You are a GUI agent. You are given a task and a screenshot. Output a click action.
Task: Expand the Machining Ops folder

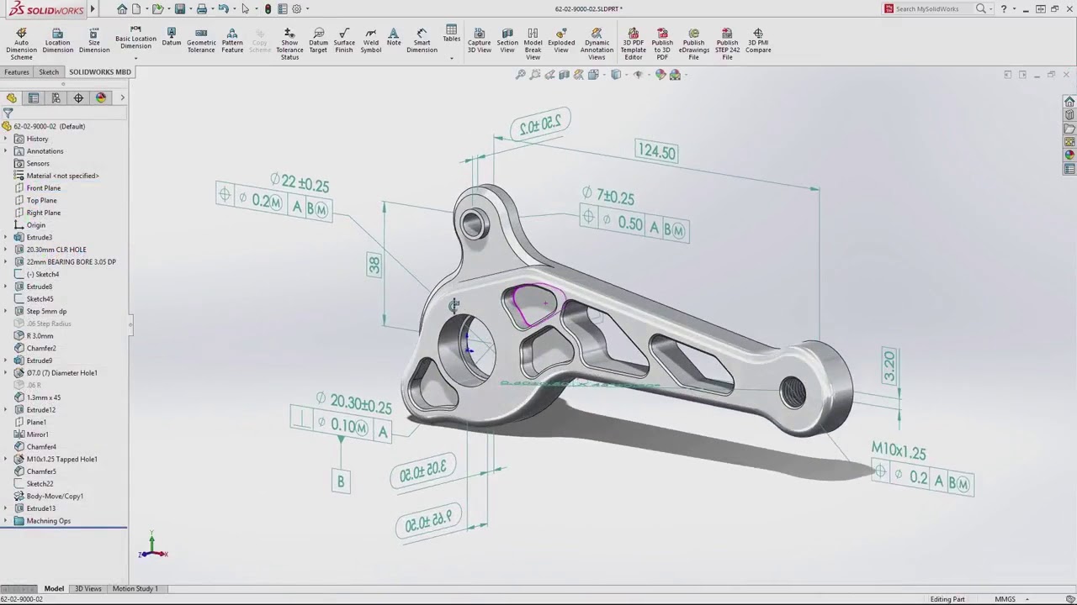6,521
